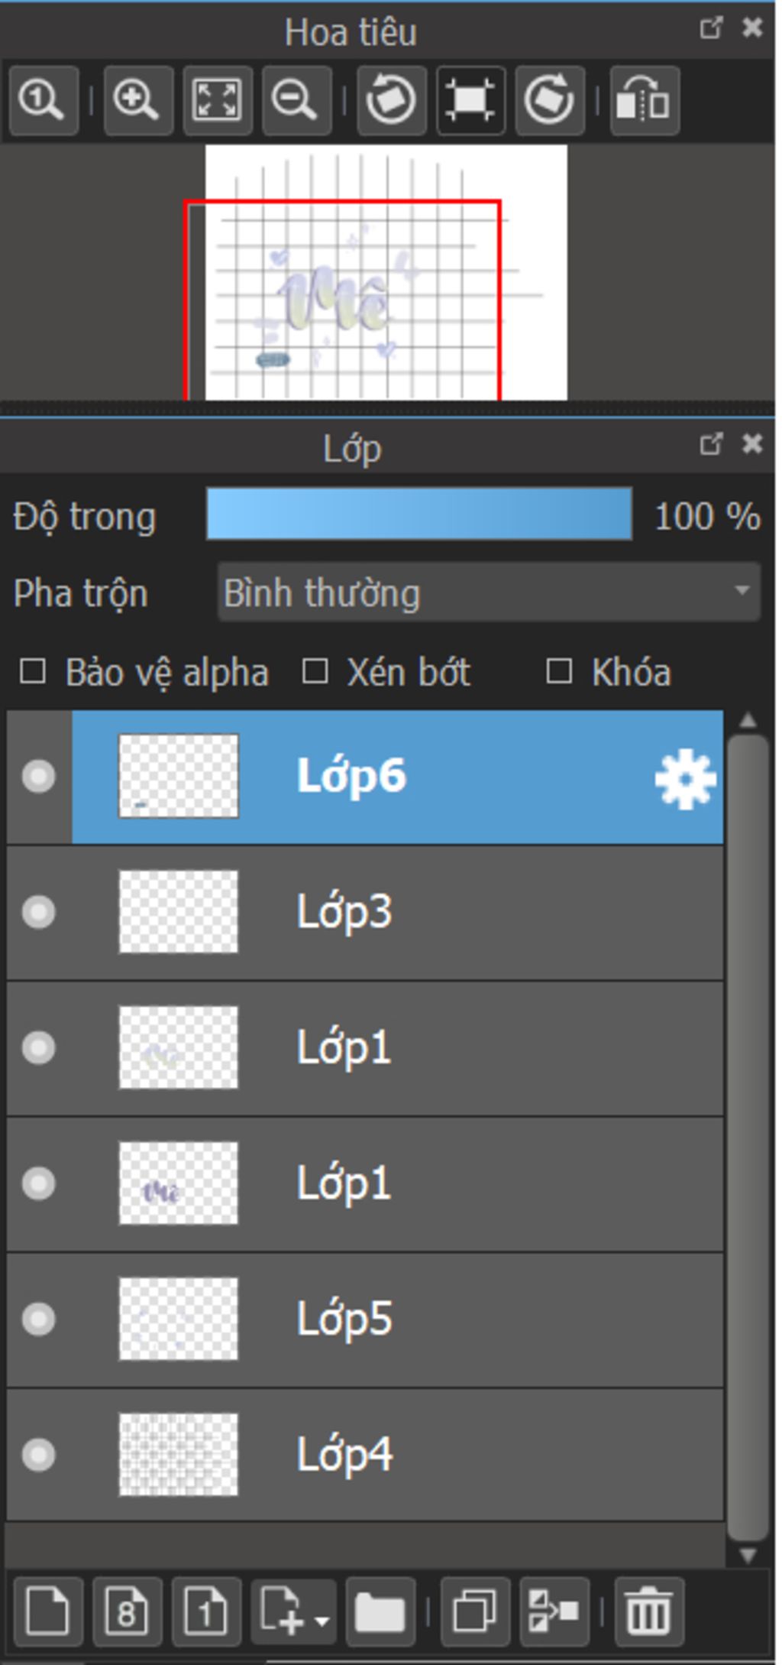Delete the layer using the trash icon

tap(648, 1611)
